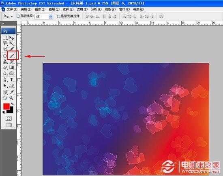Image resolution: width=223 pixels, height=176 pixels.
Task: Select the Gradient tool
Action: [x=11, y=68]
